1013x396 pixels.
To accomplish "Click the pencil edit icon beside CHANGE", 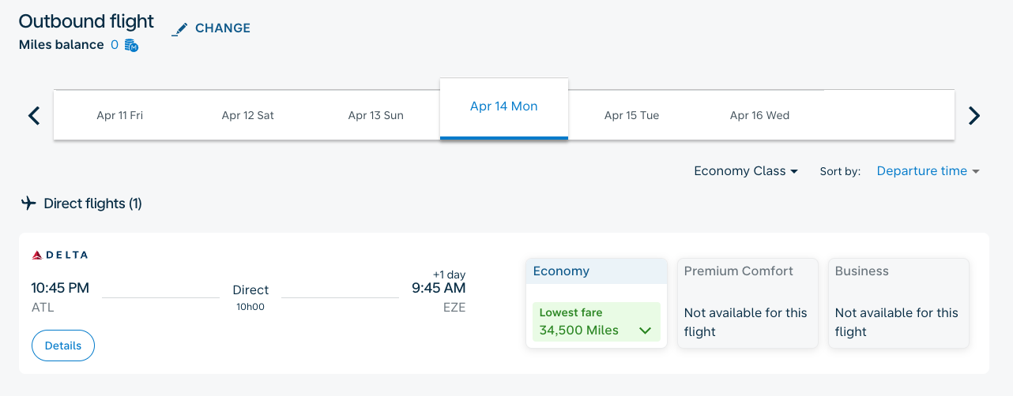I will [x=180, y=29].
